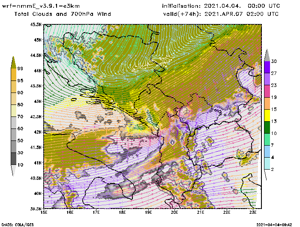Image resolution: width=300 pixels, height=227 pixels.
Task: Click the 23E longitude label
Action: click(x=253, y=212)
